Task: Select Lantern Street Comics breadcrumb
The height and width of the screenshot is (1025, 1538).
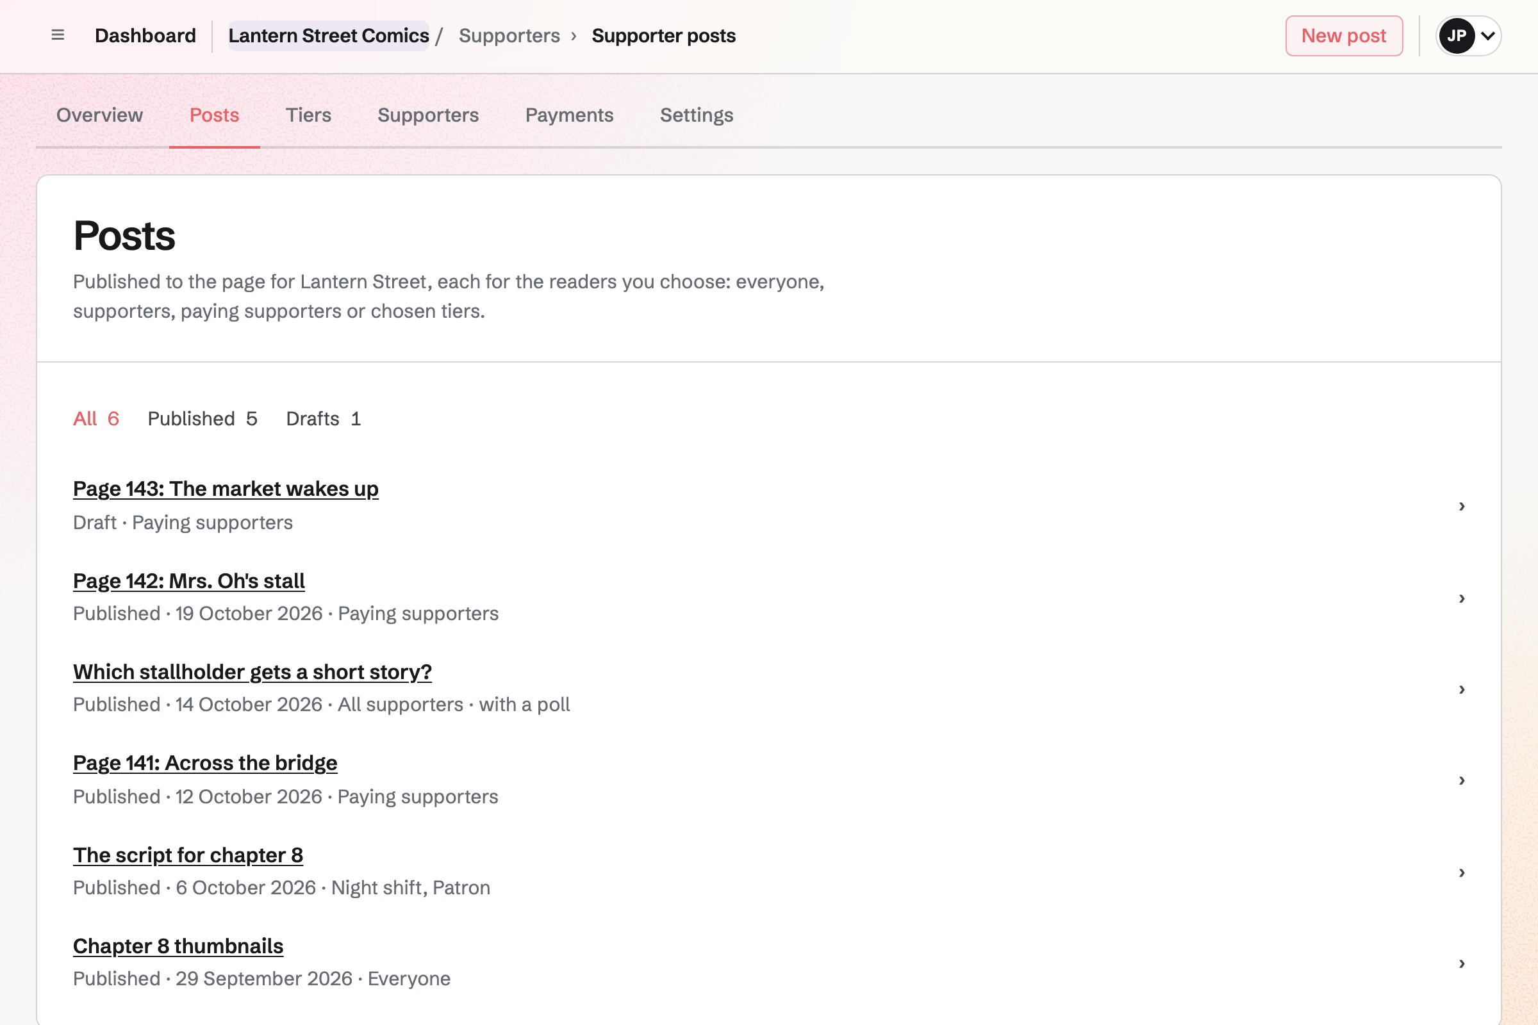Action: click(x=329, y=36)
